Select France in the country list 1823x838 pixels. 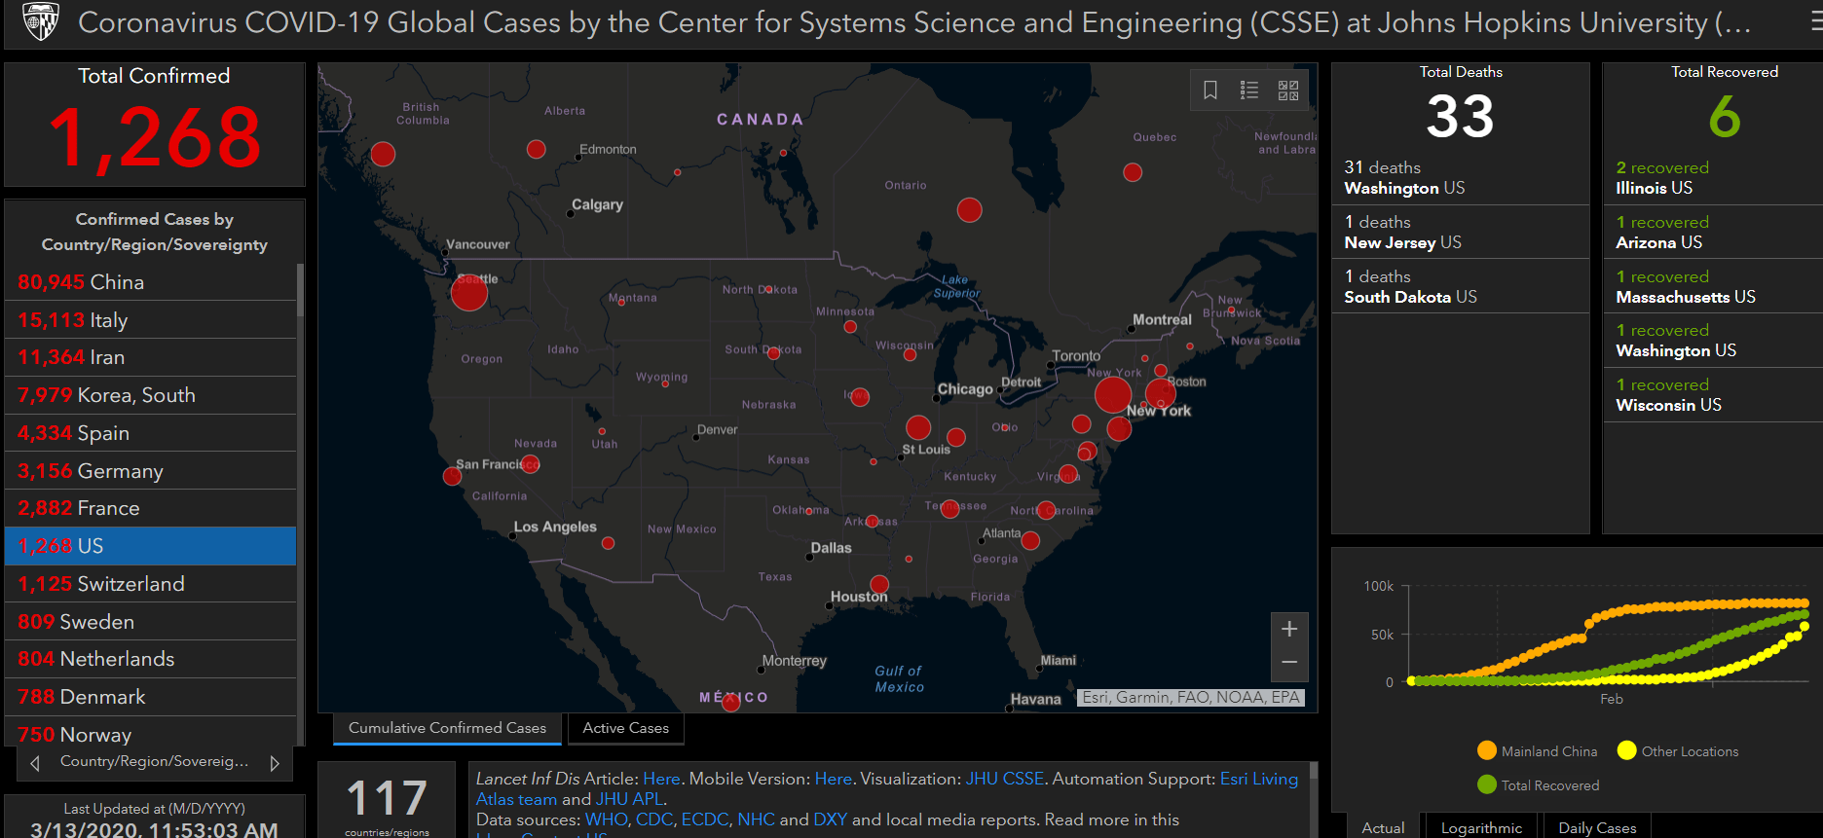click(x=151, y=508)
